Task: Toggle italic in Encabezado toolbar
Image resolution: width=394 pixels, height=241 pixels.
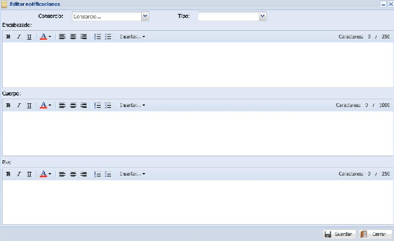Action: (19, 37)
